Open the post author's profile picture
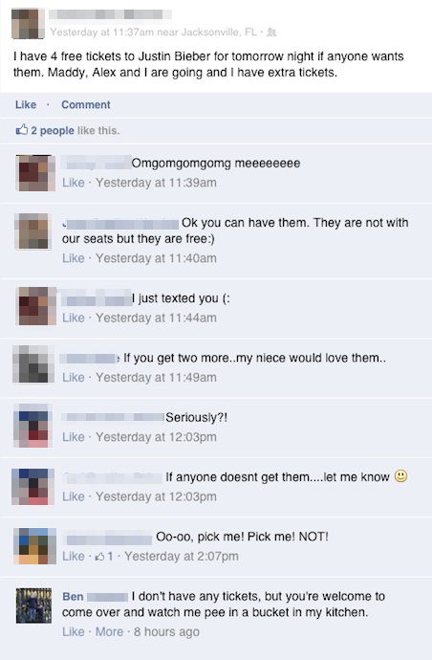Image resolution: width=432 pixels, height=660 pixels. tap(28, 23)
